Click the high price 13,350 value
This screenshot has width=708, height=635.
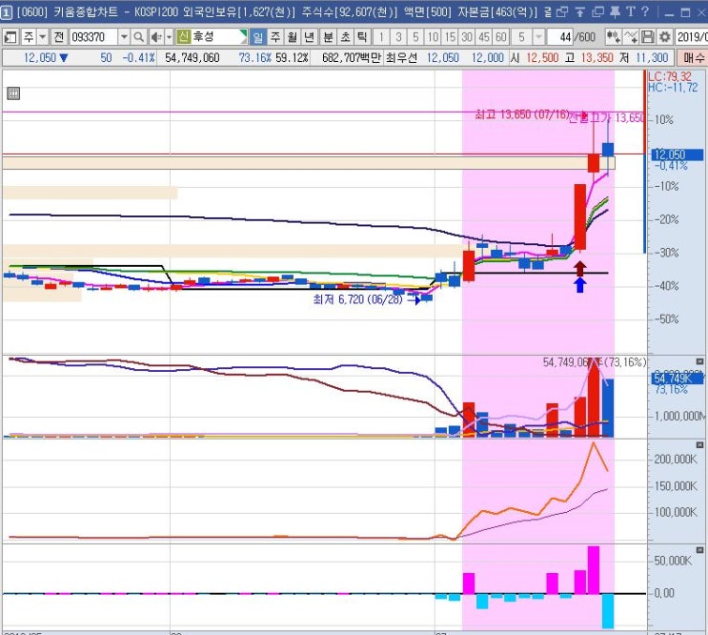click(x=597, y=58)
